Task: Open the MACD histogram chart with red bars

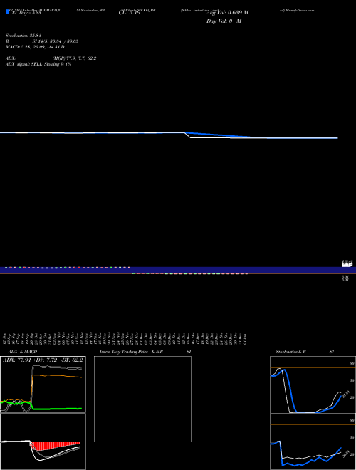Action: 43,442
